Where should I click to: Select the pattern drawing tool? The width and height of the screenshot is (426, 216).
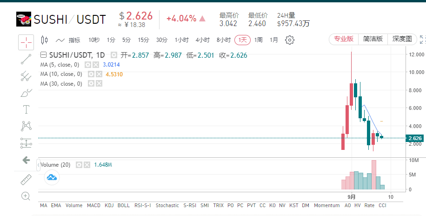coord(26,126)
